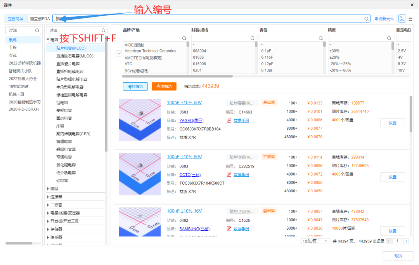Expand the 传感器 category
The width and height of the screenshot is (419, 265).
[x=48, y=237]
